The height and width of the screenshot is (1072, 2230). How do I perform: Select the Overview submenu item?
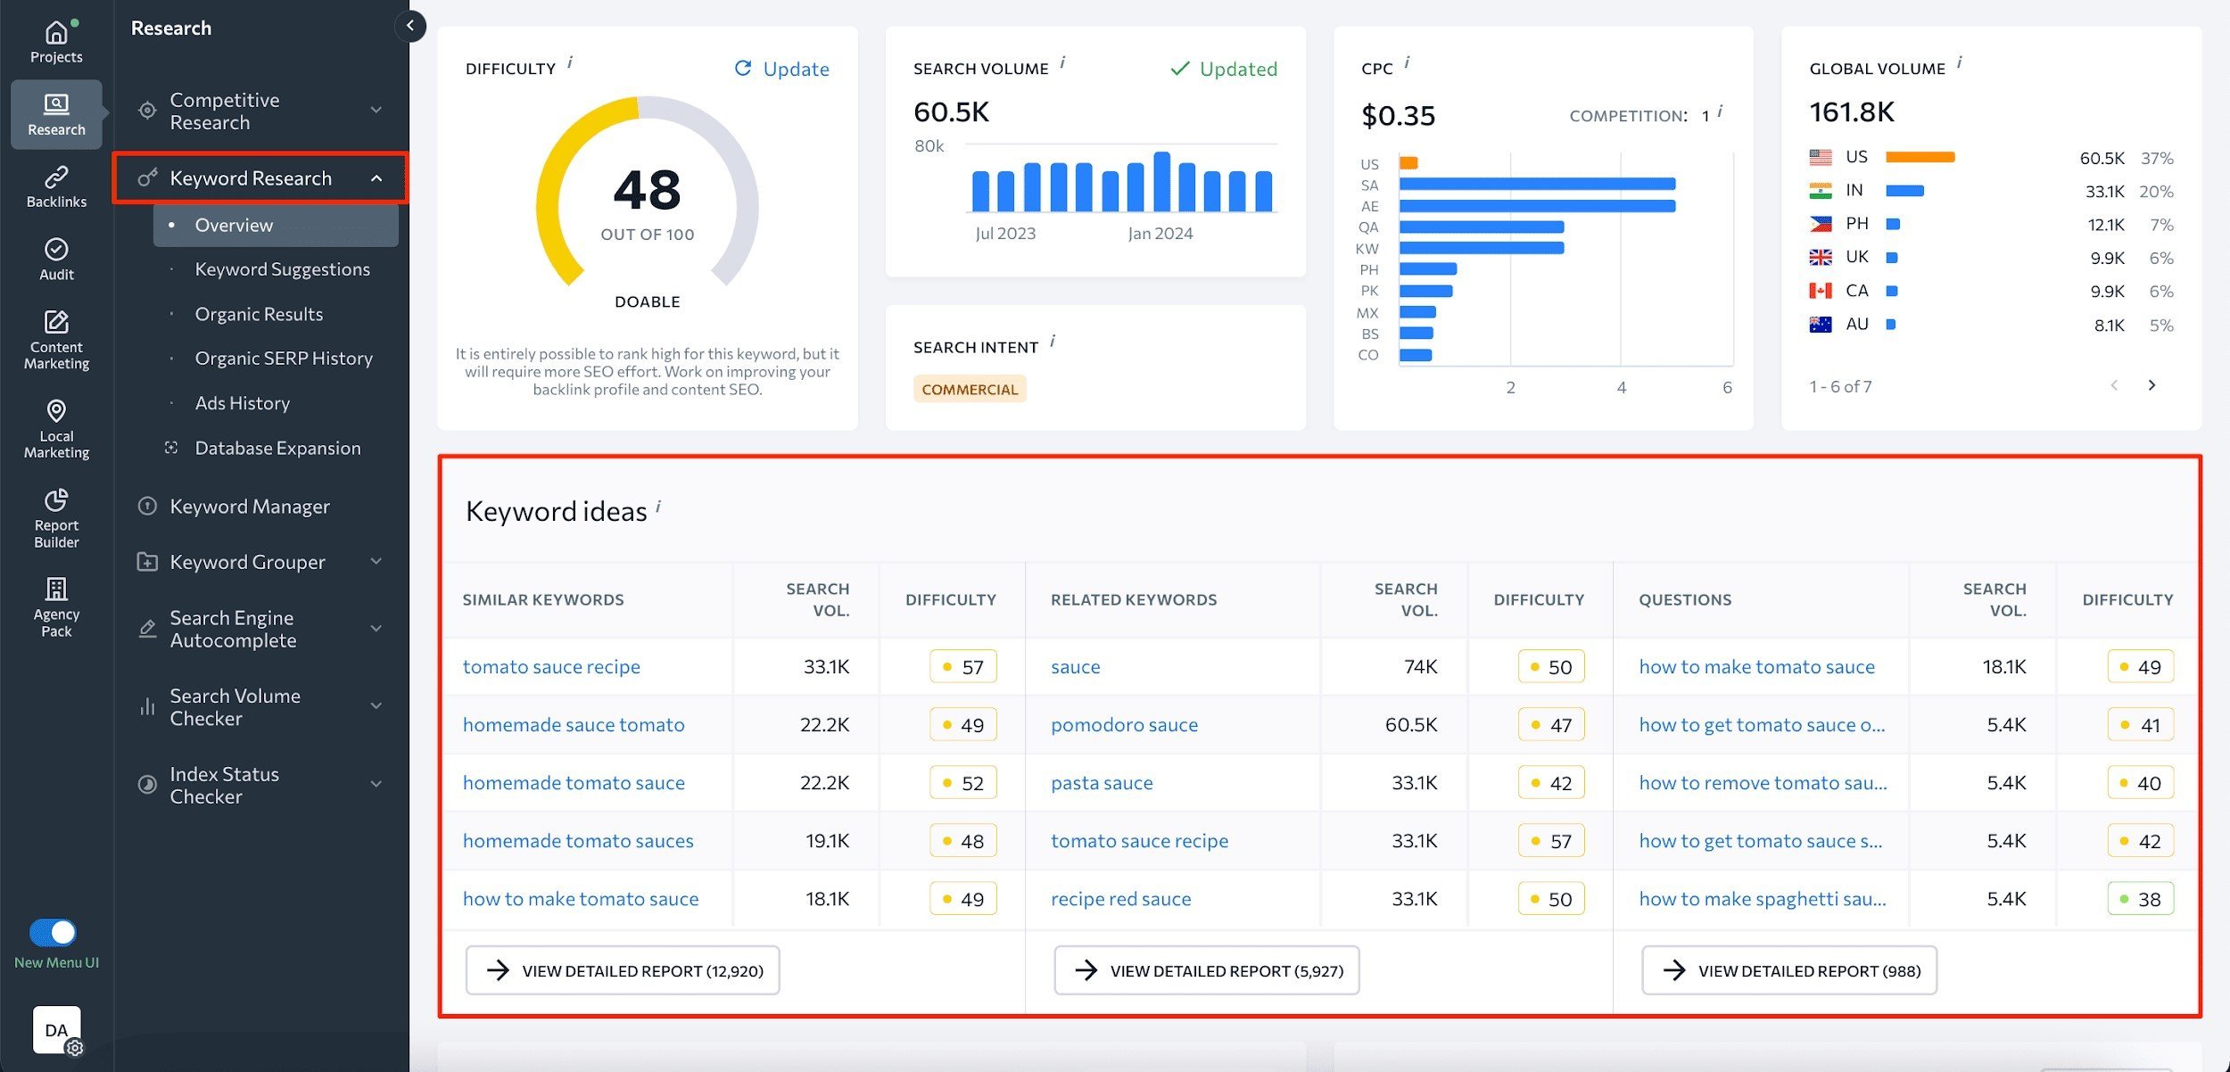(233, 223)
